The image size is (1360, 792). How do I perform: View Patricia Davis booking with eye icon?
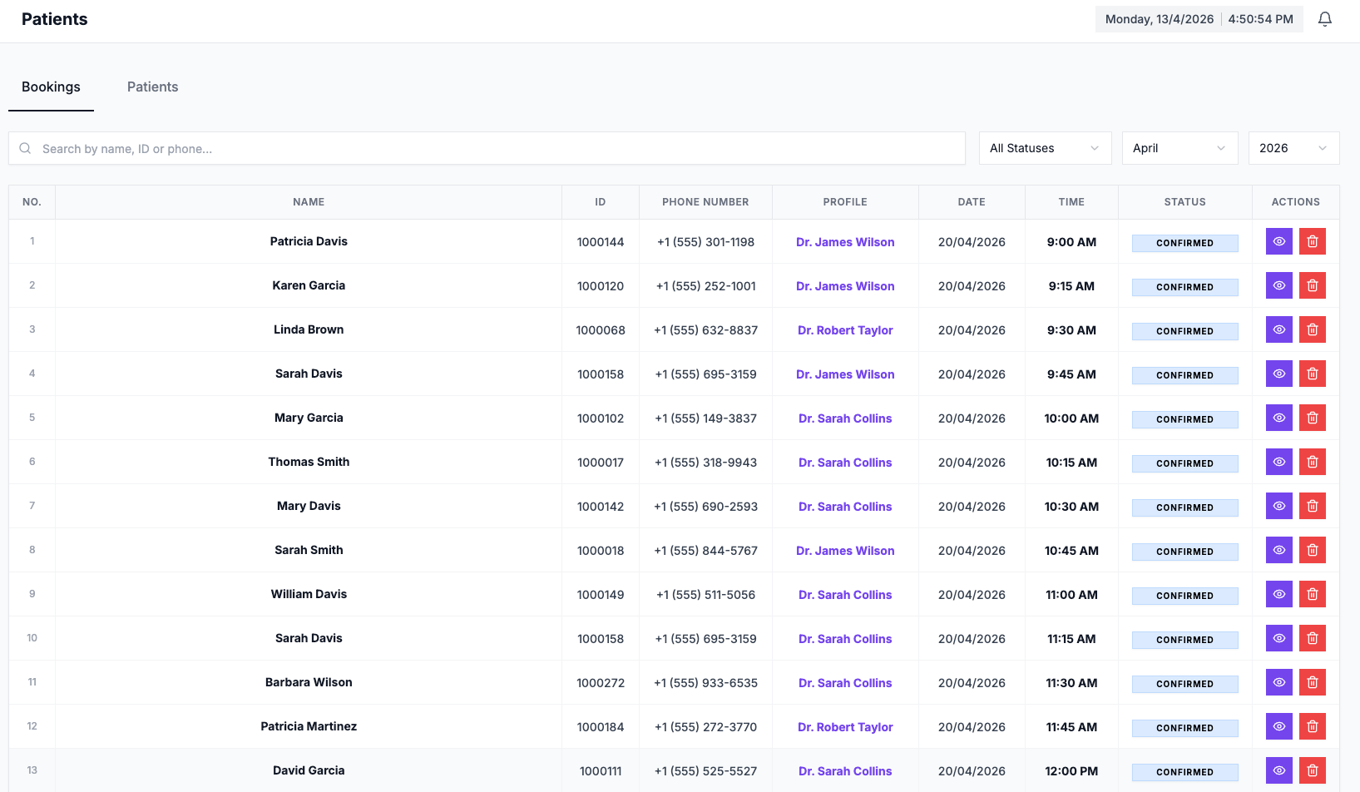click(x=1278, y=241)
